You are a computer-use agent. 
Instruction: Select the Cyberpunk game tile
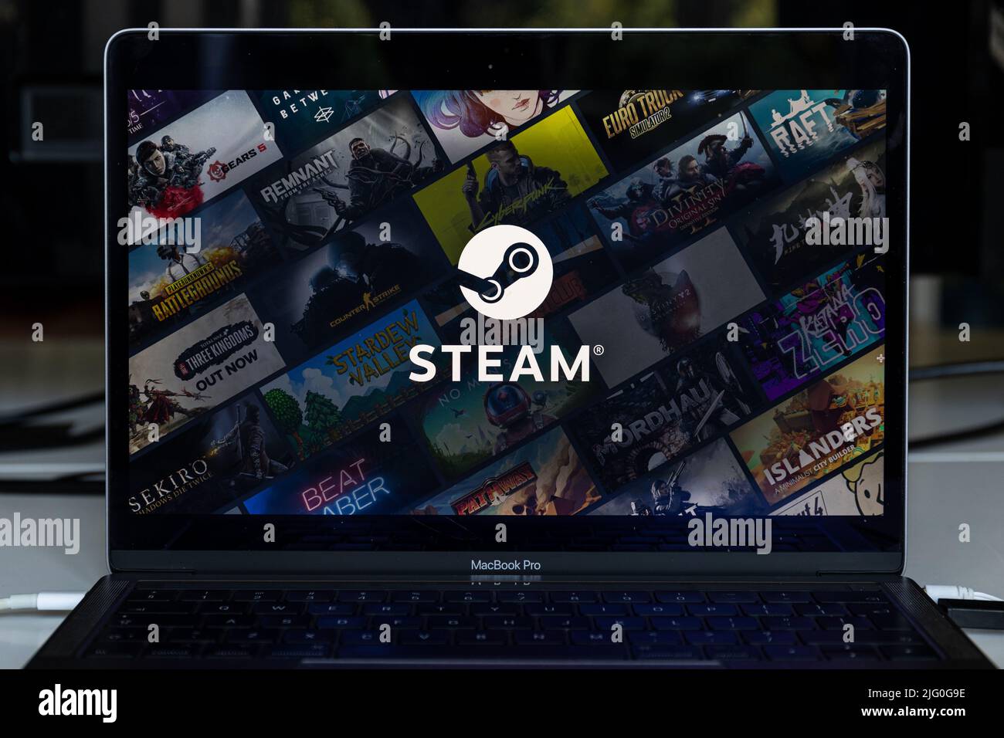[510, 183]
